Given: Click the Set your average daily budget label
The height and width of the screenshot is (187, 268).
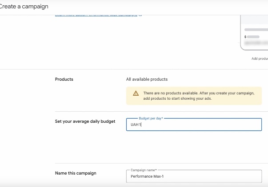Looking at the screenshot, I should [x=85, y=121].
